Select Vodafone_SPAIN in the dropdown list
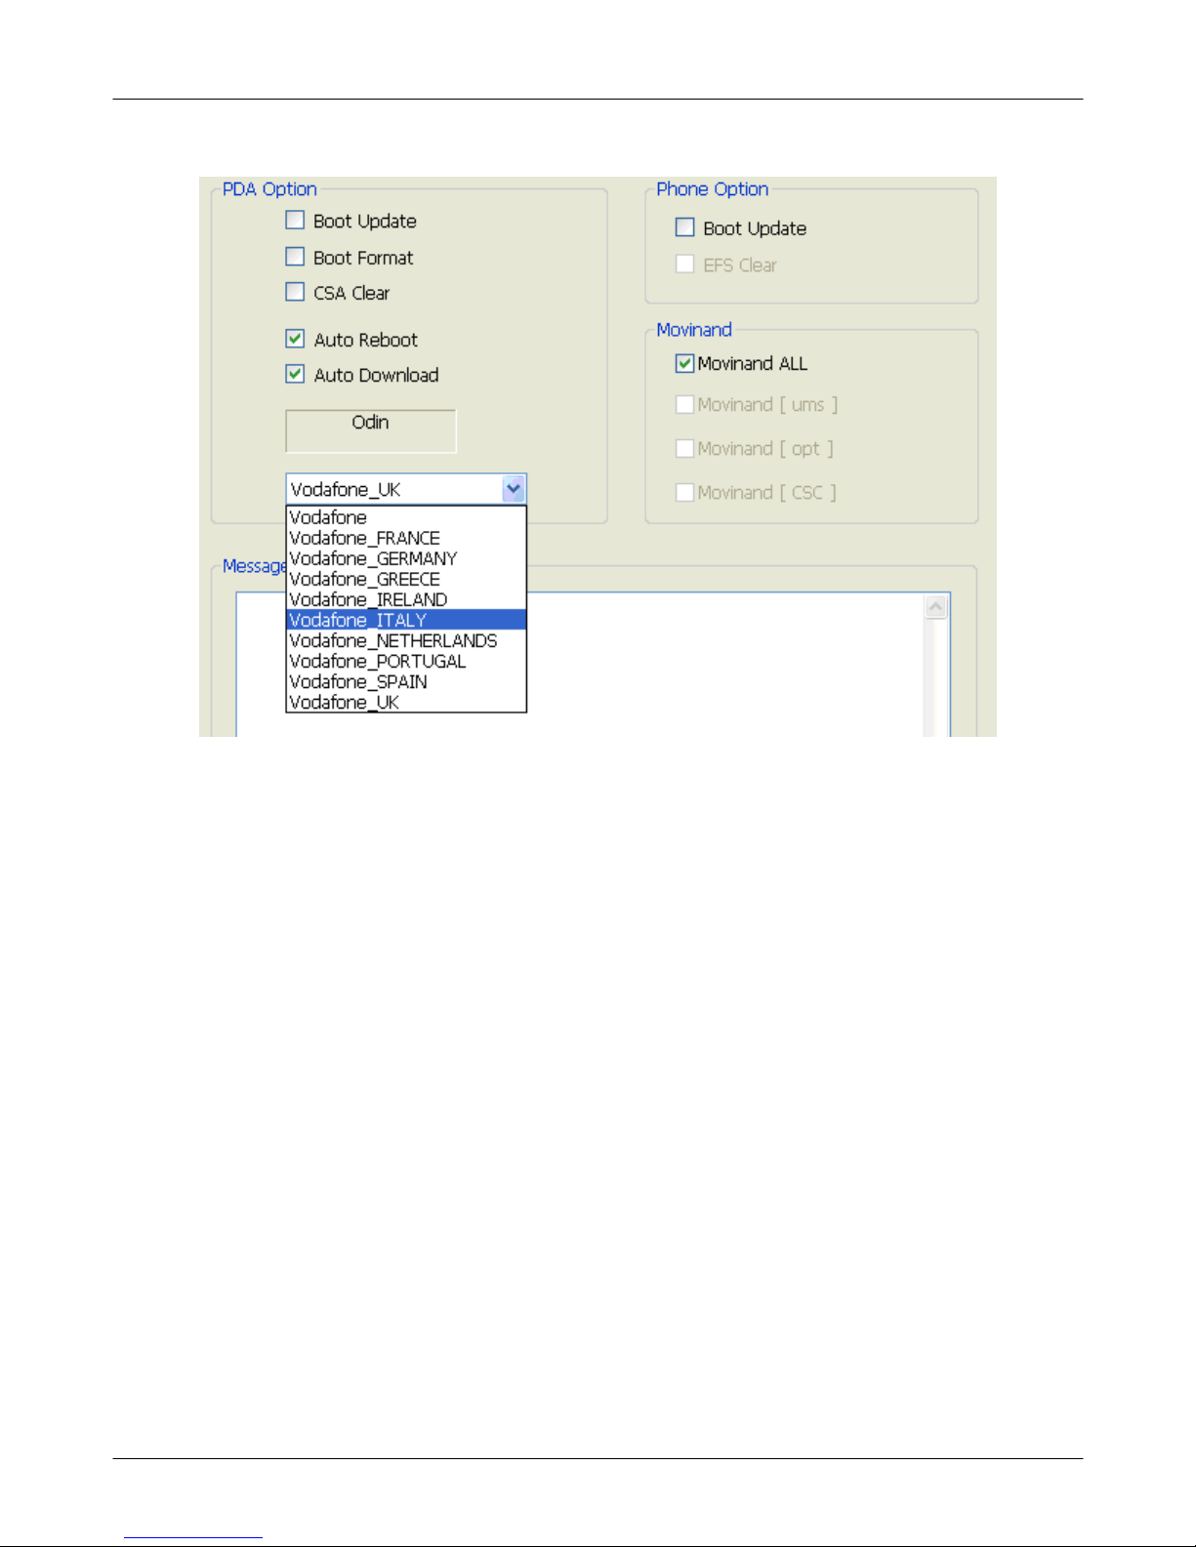Viewport: 1196px width, 1547px height. pos(406,681)
